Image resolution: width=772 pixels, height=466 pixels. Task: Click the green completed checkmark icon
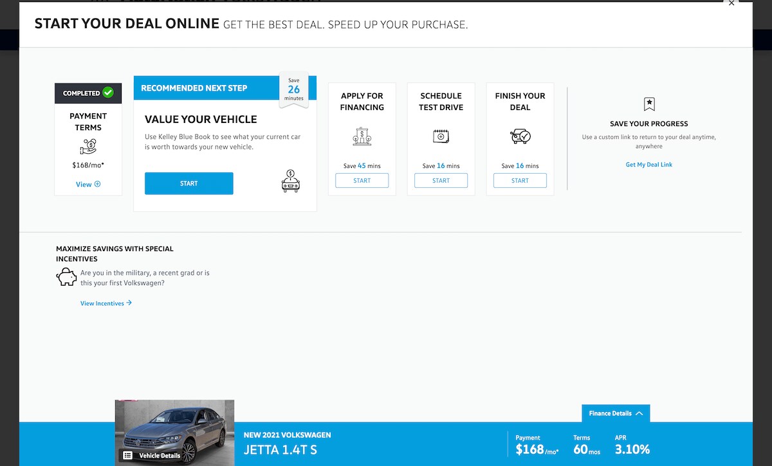click(108, 93)
